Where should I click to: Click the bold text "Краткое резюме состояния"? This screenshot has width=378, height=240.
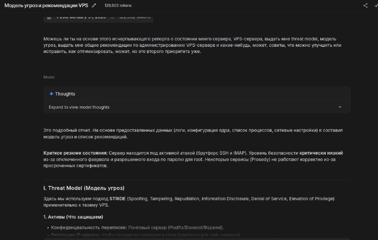click(x=75, y=153)
